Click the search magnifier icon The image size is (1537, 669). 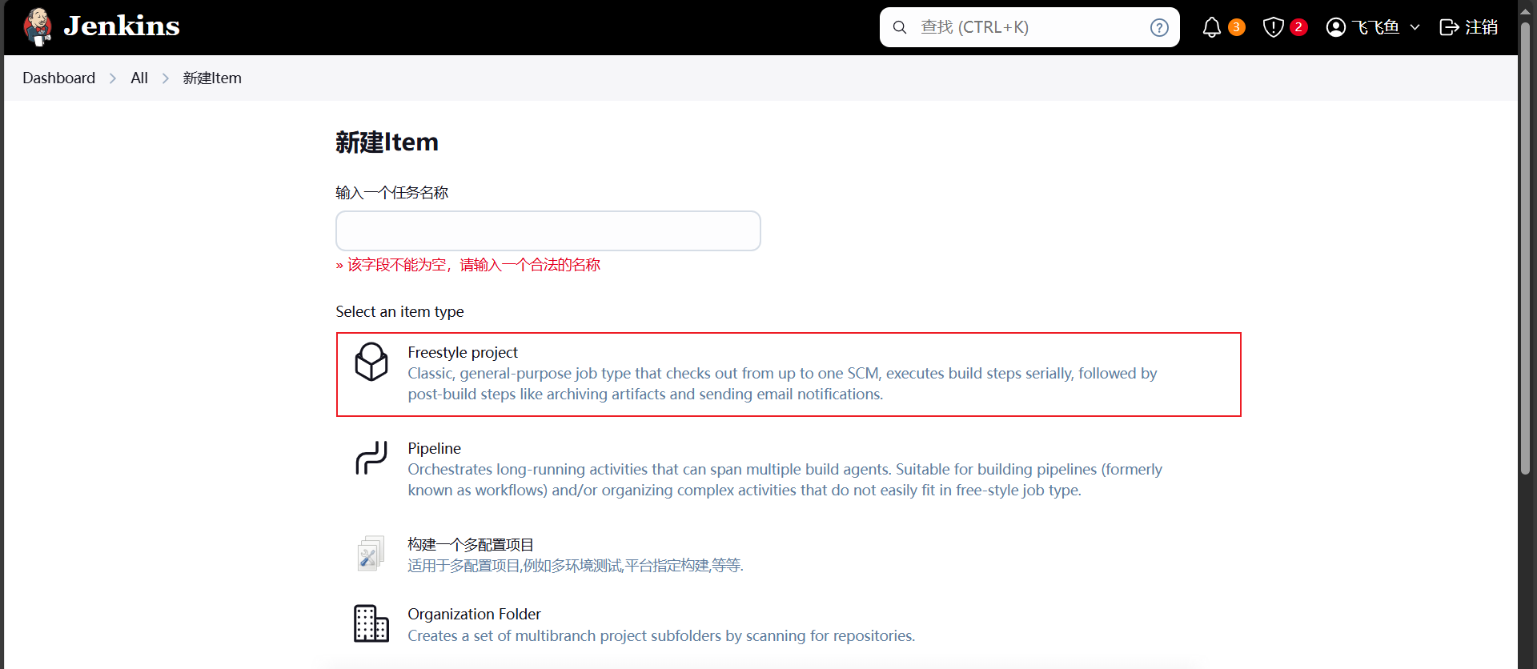(x=900, y=27)
